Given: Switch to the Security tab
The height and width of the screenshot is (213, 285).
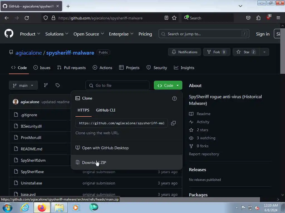Looking at the screenshot, I should tap(157, 68).
